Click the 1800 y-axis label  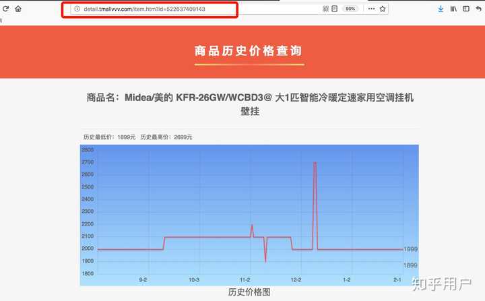pos(88,273)
